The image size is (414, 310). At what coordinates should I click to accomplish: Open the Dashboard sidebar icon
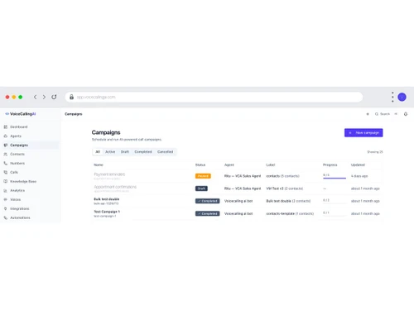click(x=6, y=127)
